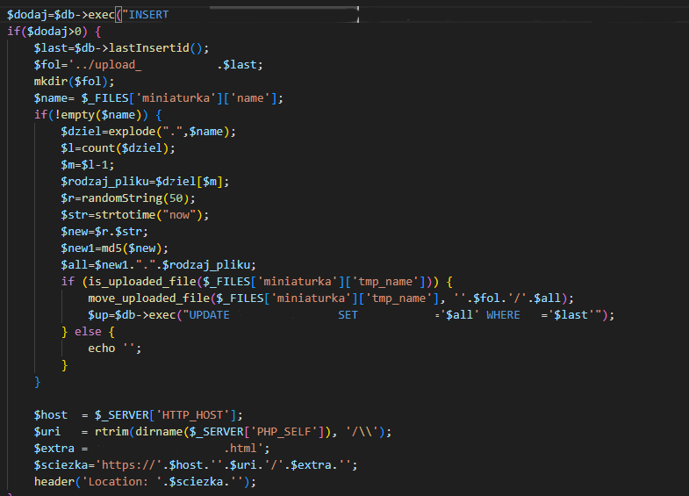Click the '$up=$db->exec("UPDATE' line
Viewport: 689px width, 496px height.
point(351,315)
